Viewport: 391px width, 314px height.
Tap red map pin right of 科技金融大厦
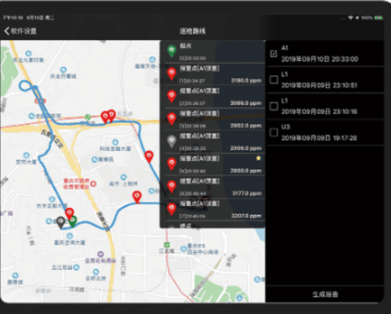coord(149,157)
